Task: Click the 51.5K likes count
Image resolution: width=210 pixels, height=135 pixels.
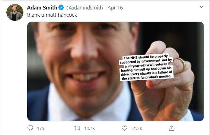Action: (x=137, y=129)
